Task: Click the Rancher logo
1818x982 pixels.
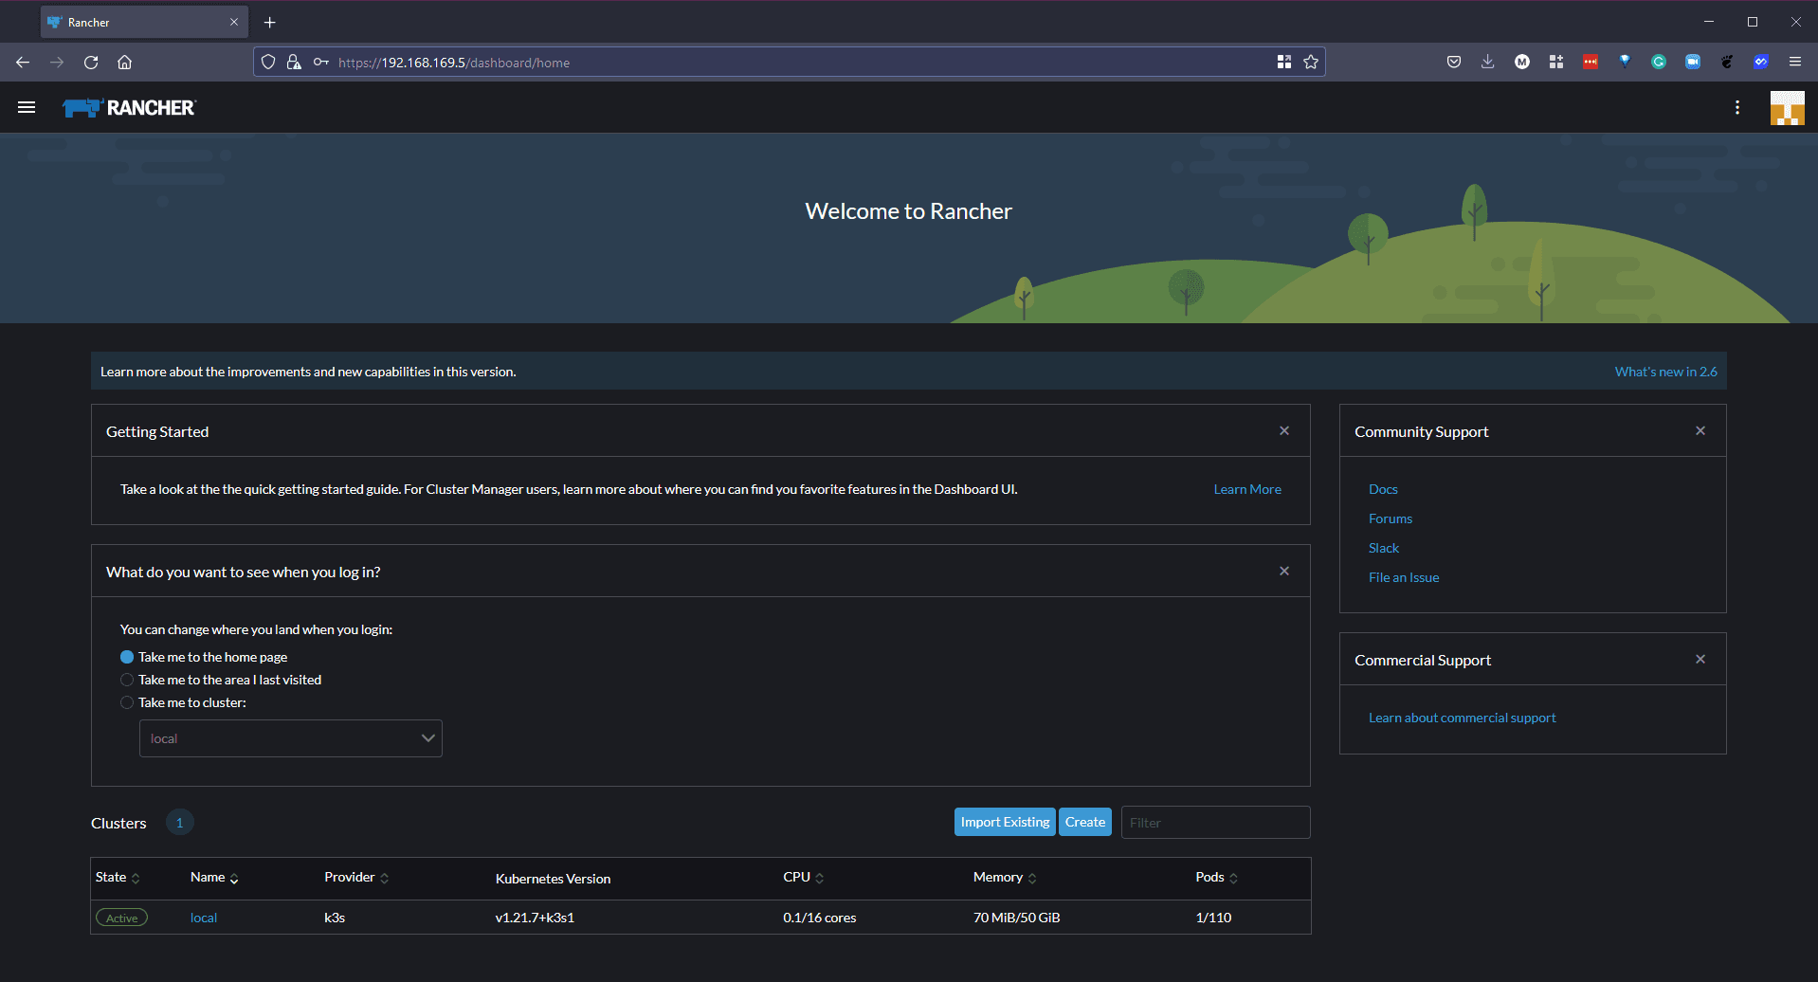Action: (129, 108)
